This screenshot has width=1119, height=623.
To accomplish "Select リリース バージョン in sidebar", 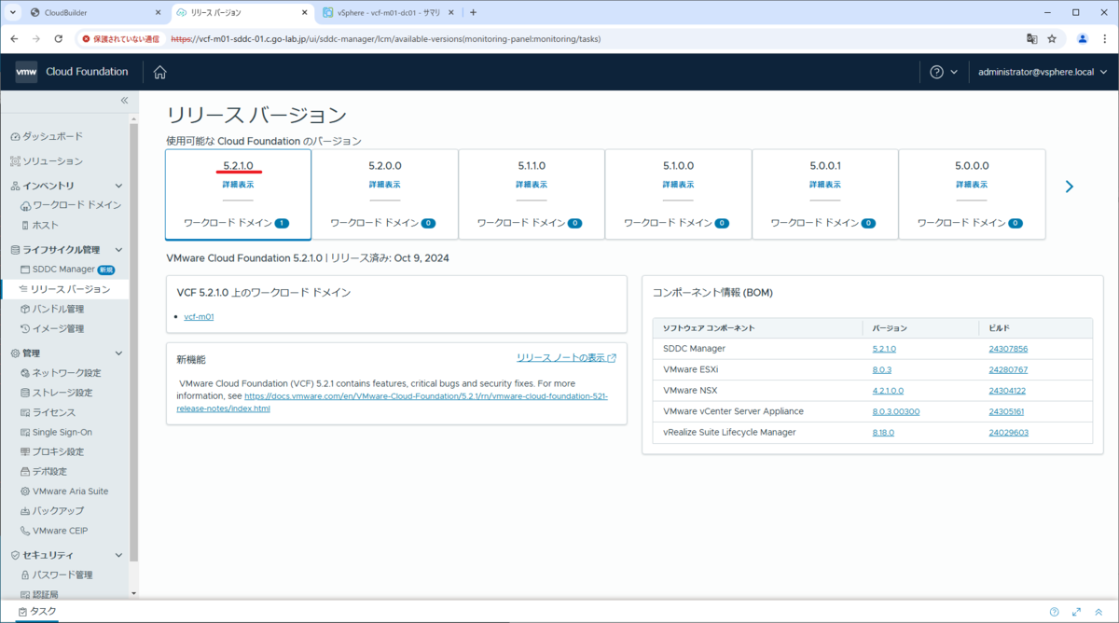I will point(70,289).
